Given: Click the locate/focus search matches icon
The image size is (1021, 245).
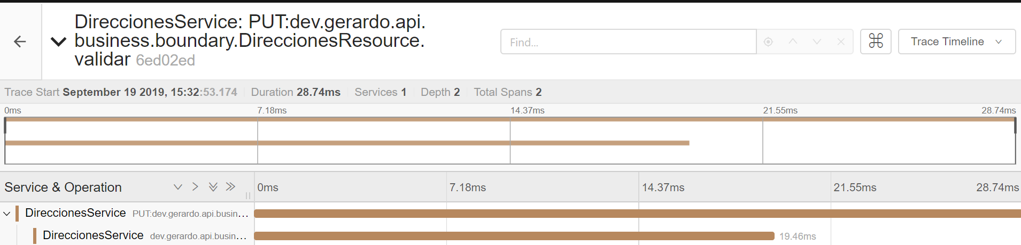Looking at the screenshot, I should (x=768, y=42).
